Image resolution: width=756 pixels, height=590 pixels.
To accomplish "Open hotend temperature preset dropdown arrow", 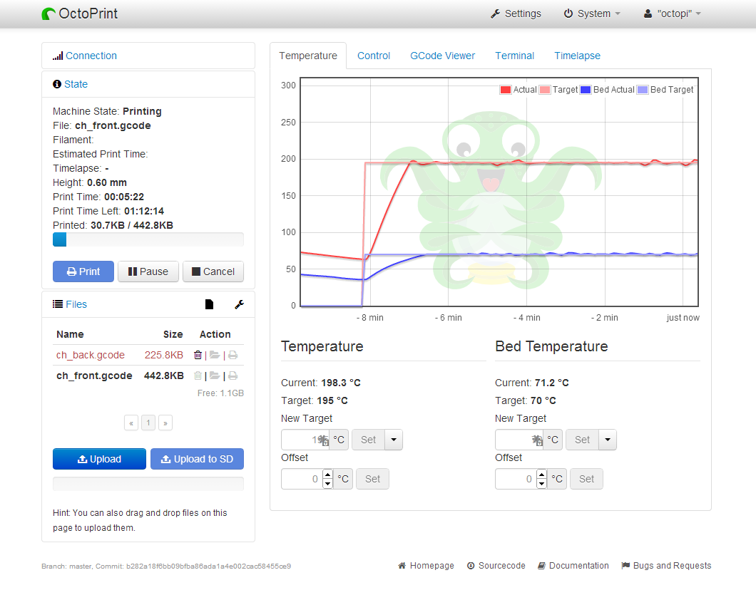I will (x=394, y=440).
